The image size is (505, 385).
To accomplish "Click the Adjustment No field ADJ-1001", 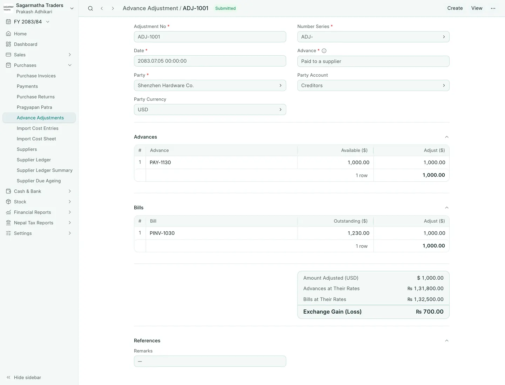I will point(210,37).
